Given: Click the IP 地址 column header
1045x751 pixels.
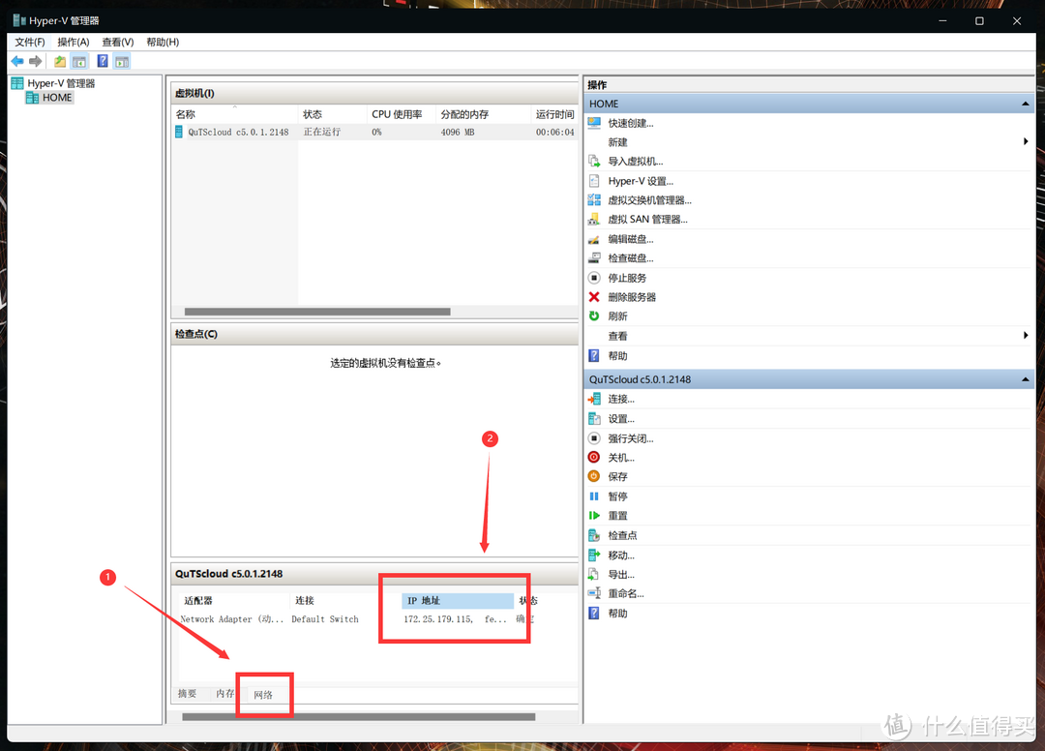Looking at the screenshot, I should (457, 600).
